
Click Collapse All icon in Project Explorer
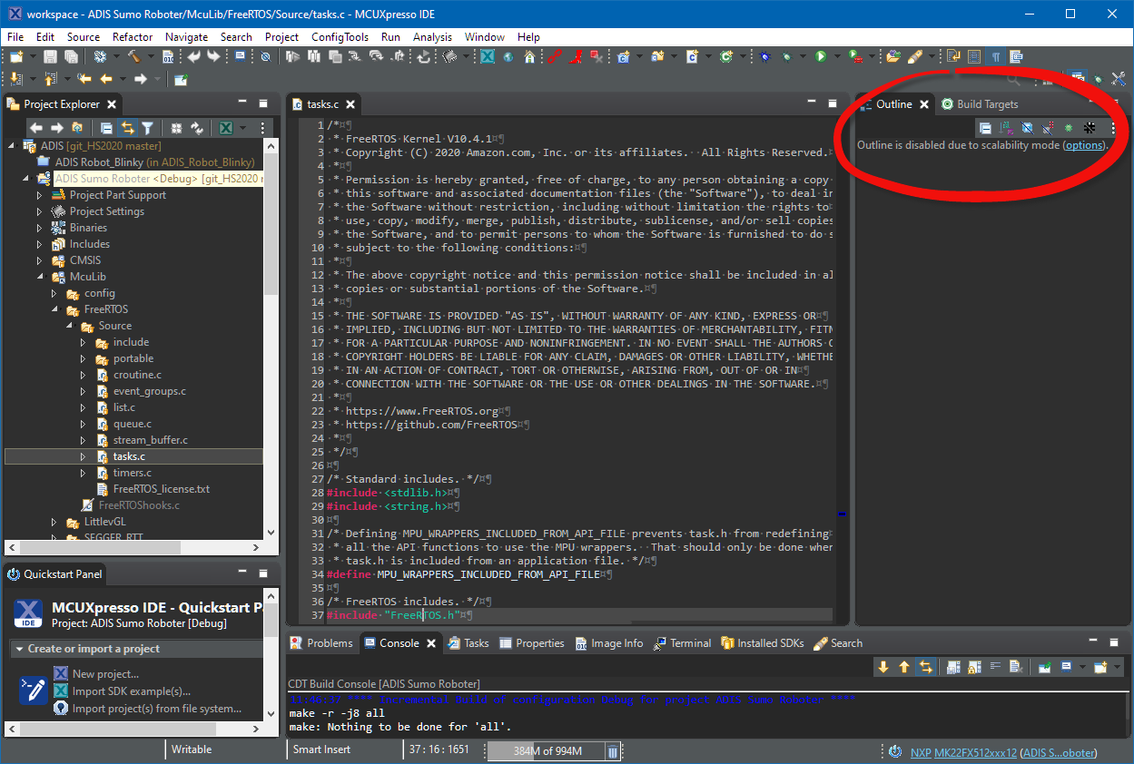point(106,128)
